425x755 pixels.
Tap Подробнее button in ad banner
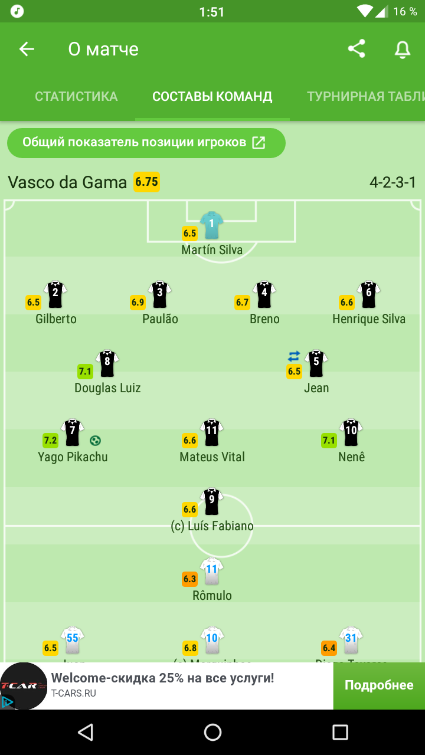click(x=379, y=685)
